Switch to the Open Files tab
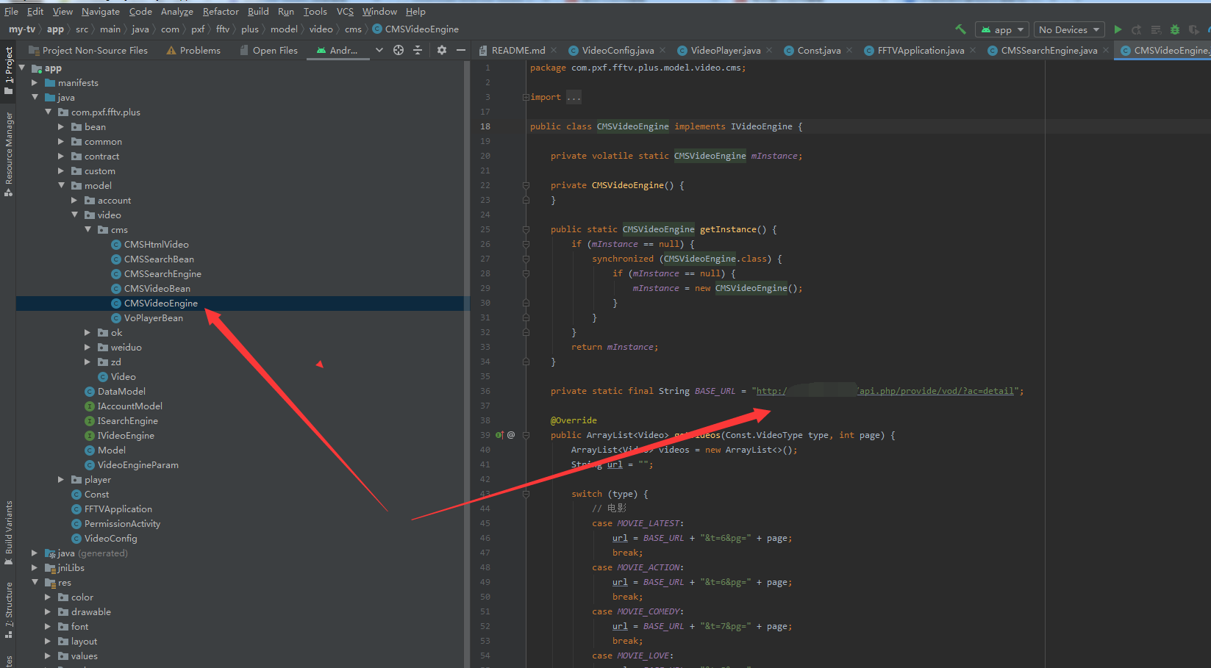1211x668 pixels. (268, 50)
